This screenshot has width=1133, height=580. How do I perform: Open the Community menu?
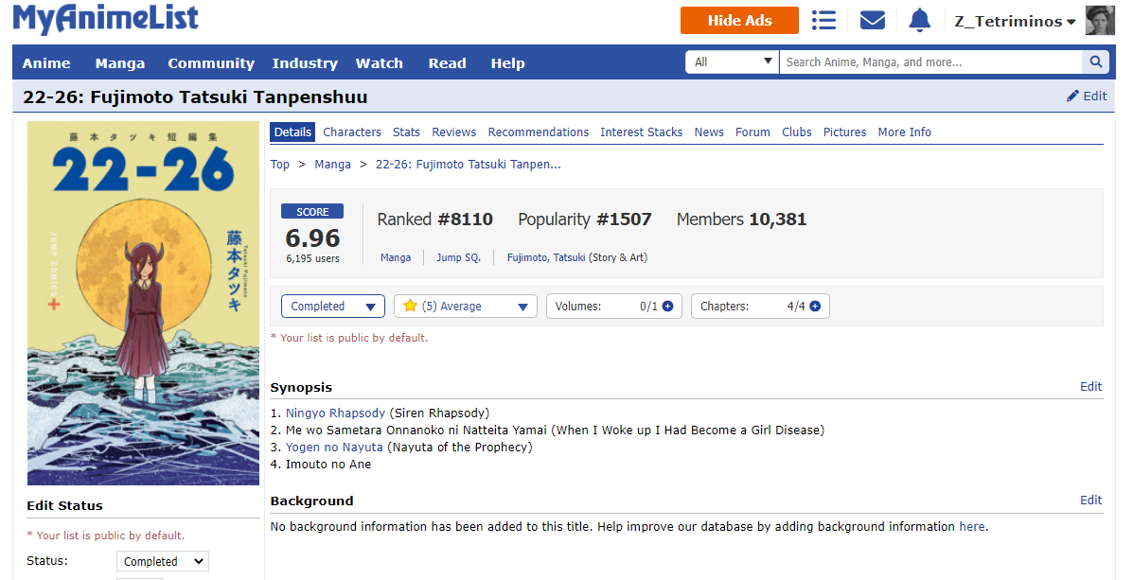(211, 63)
